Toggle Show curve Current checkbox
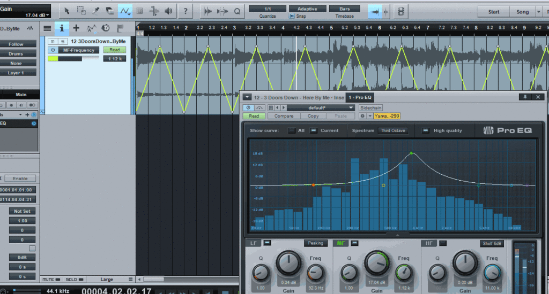 point(314,130)
